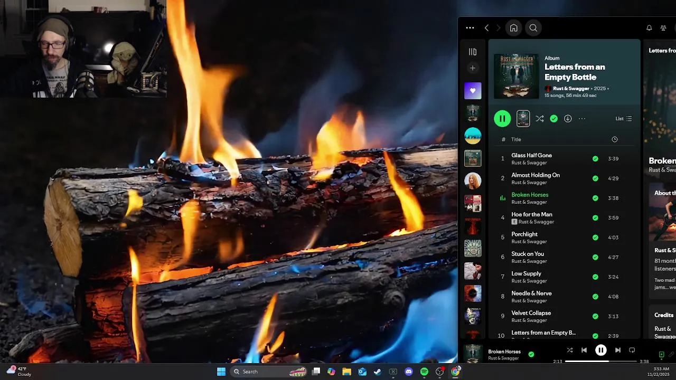Click the album title Letters from an Empty Bottle
Screen dimensions: 676x380
pyautogui.click(x=575, y=72)
